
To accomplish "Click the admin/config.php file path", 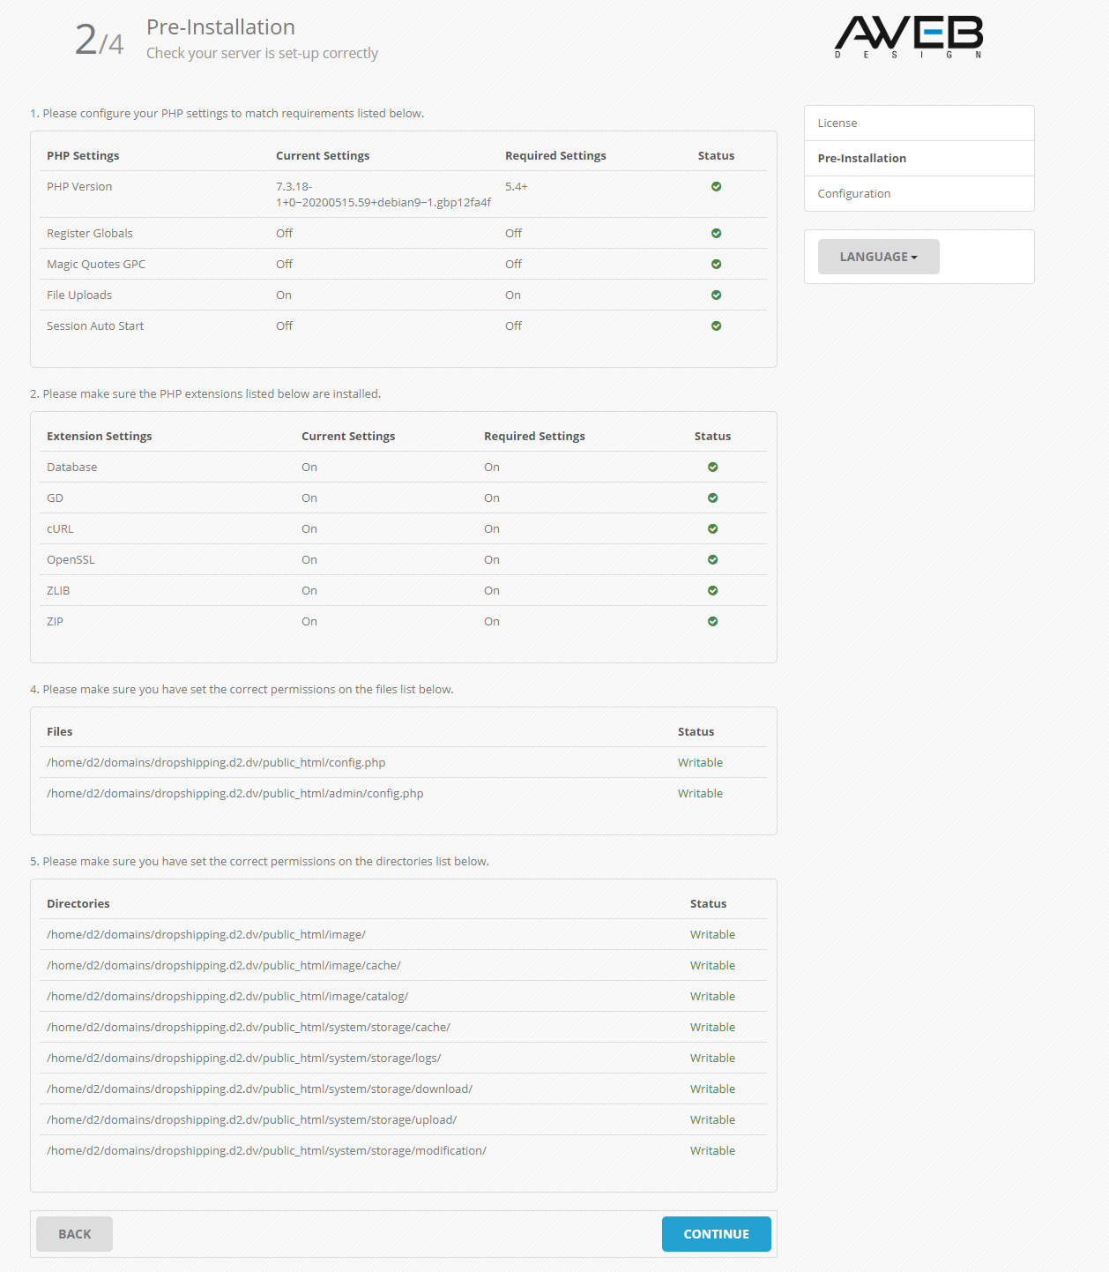I will pyautogui.click(x=234, y=794).
